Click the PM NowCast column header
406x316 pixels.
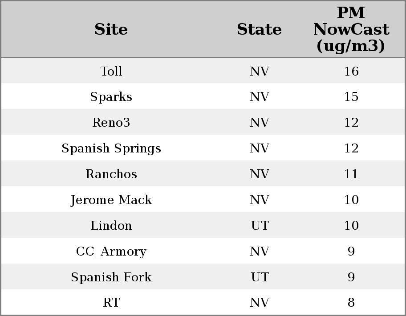point(351,29)
